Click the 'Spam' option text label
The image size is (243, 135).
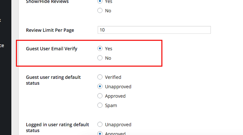[x=111, y=105]
